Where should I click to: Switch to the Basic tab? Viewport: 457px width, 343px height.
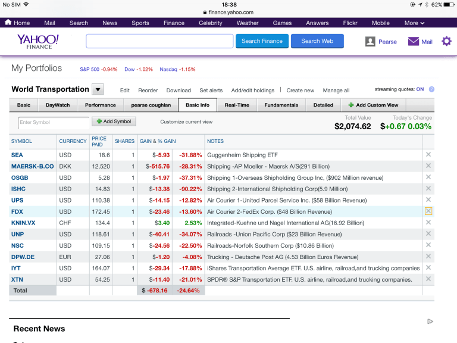click(x=24, y=105)
